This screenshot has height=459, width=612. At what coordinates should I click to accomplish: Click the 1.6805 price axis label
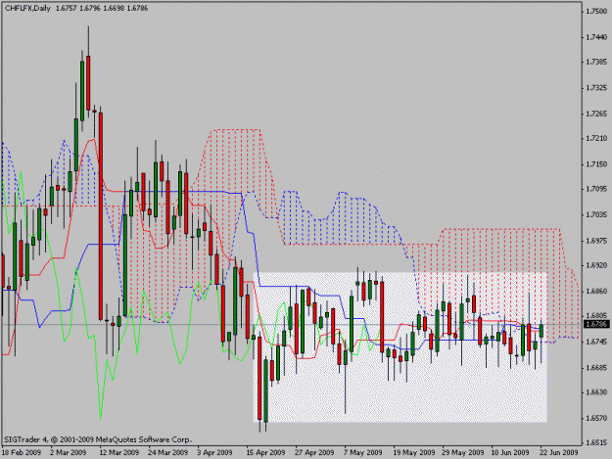[596, 316]
